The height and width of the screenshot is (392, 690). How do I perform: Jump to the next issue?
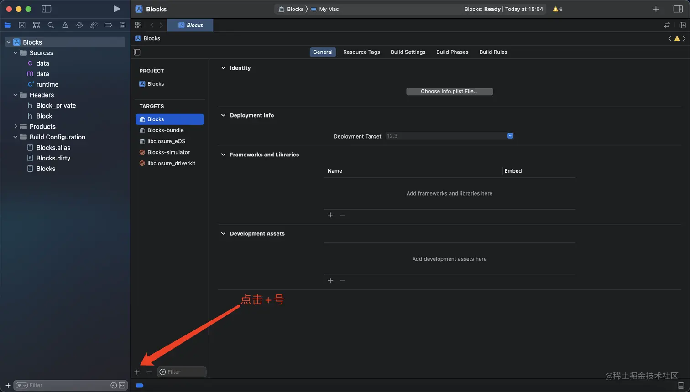point(684,38)
